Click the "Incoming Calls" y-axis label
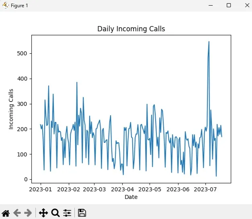The image size is (252, 219). tap(11, 109)
